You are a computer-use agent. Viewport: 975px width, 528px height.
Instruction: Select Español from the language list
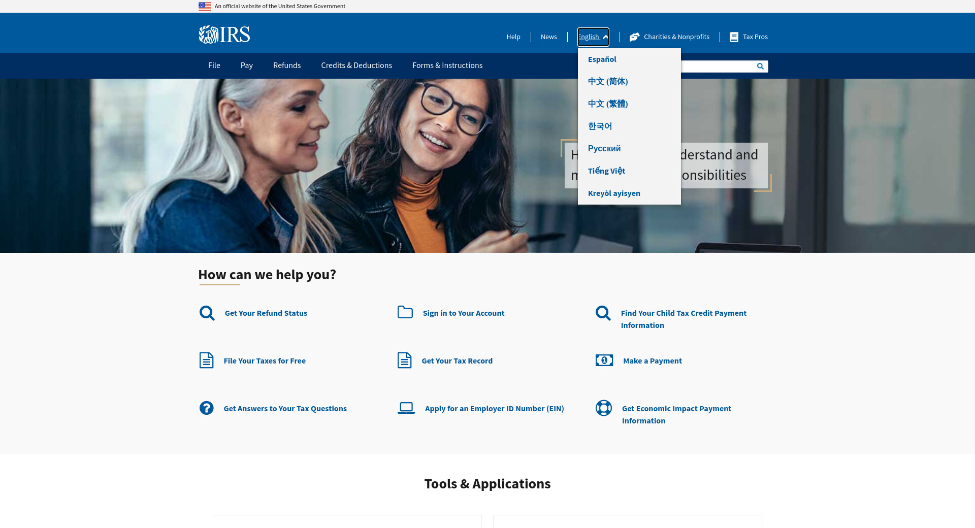(x=602, y=59)
